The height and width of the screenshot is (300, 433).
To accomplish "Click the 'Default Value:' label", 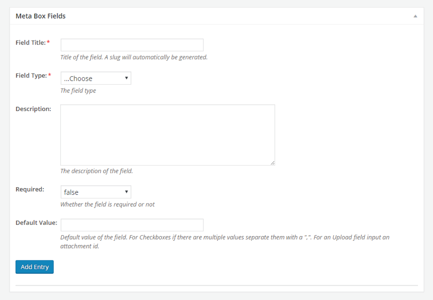I will (37, 223).
